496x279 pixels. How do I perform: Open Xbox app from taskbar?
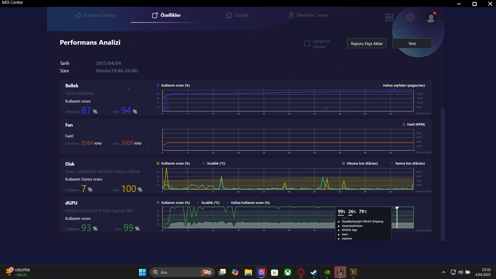point(288,272)
